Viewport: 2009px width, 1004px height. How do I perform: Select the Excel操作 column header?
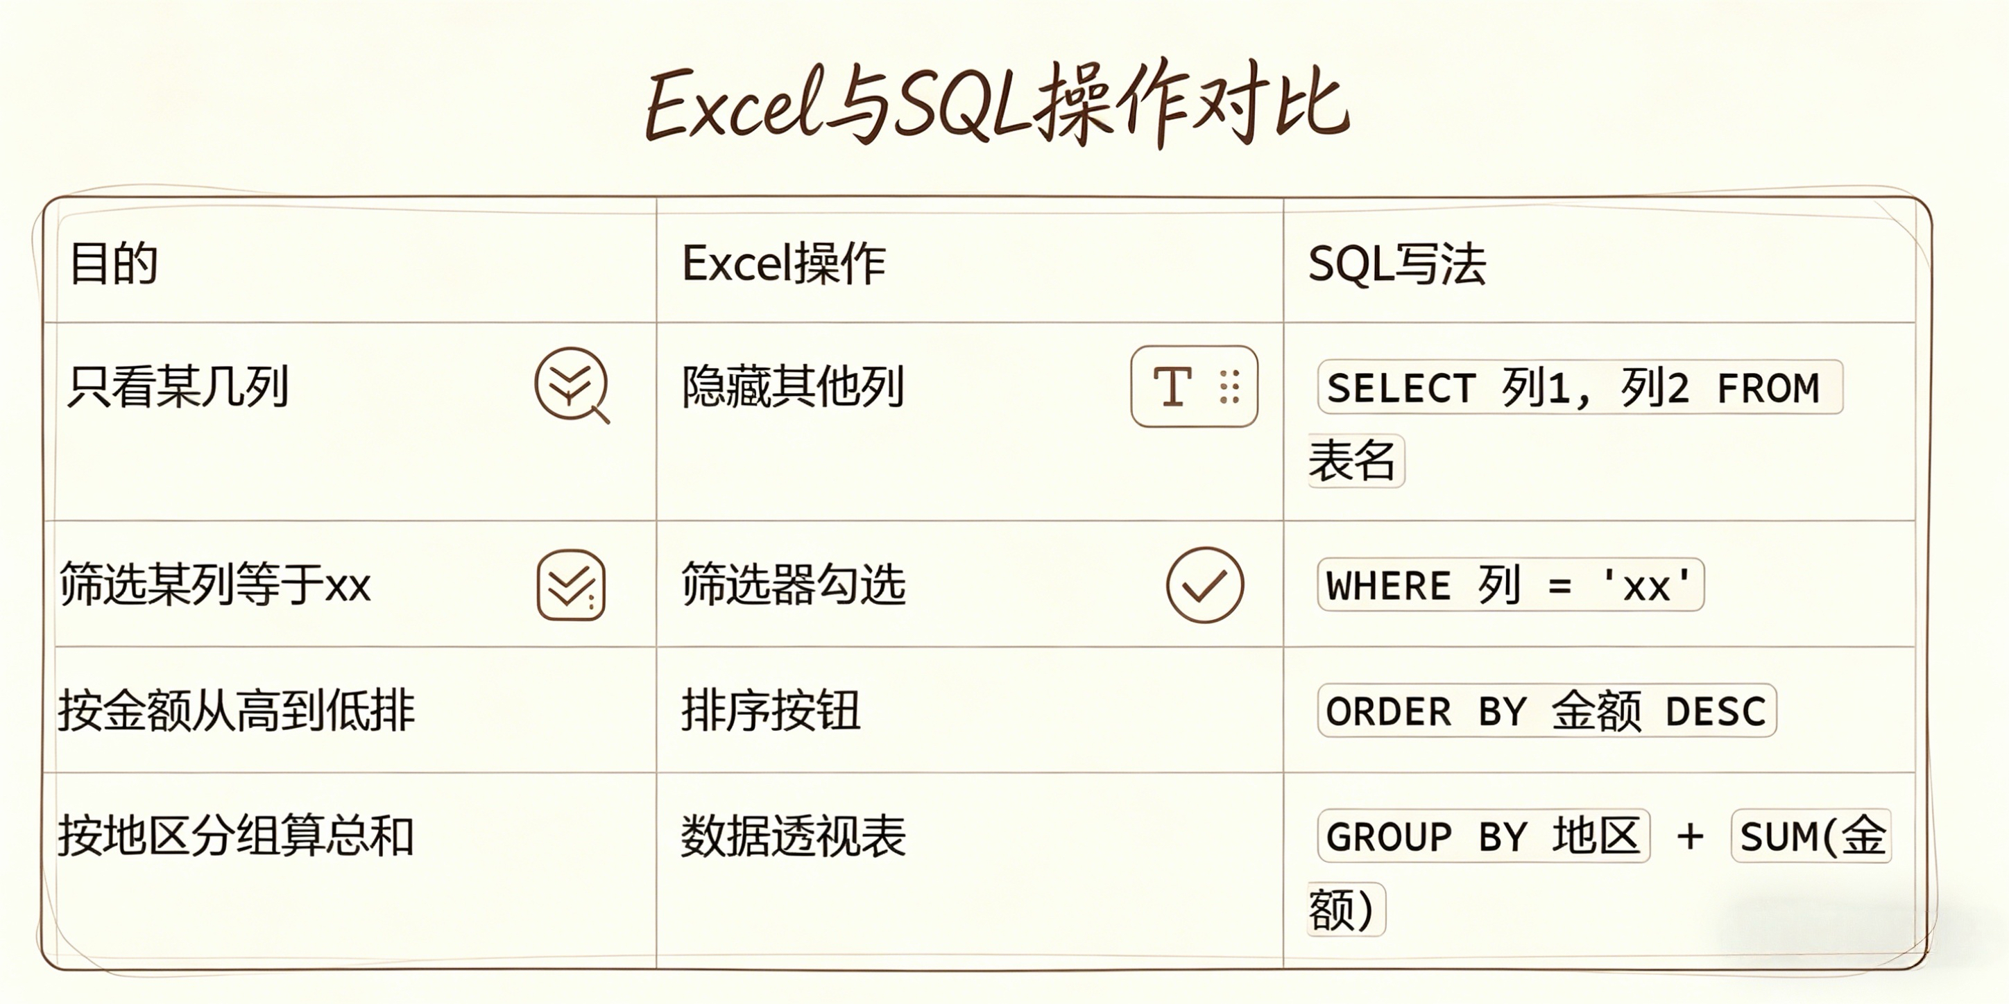click(x=783, y=263)
